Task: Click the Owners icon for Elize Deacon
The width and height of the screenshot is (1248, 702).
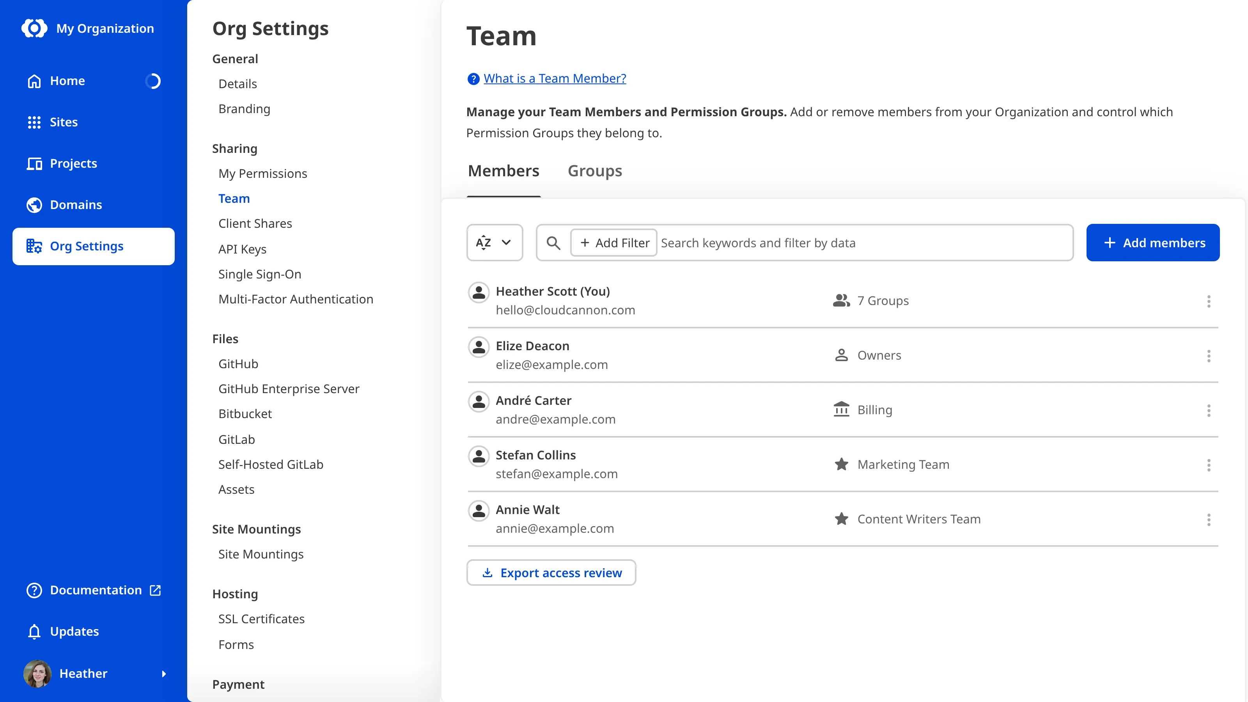Action: pyautogui.click(x=841, y=355)
